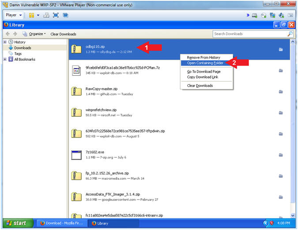Screen dimensions: 298x230
Task: Click the Library back arrow
Action: tap(8, 34)
